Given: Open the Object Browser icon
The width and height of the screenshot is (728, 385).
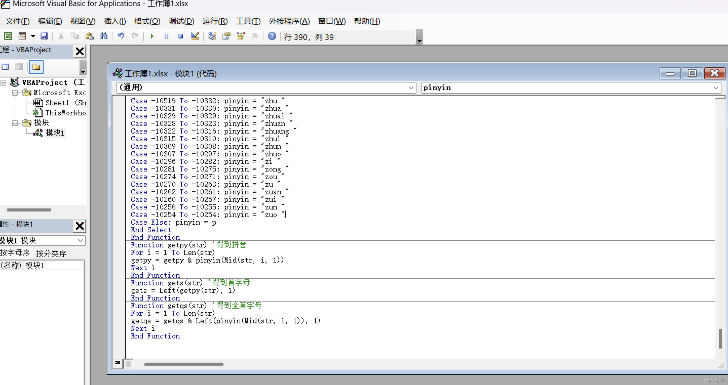Looking at the screenshot, I should coord(241,36).
